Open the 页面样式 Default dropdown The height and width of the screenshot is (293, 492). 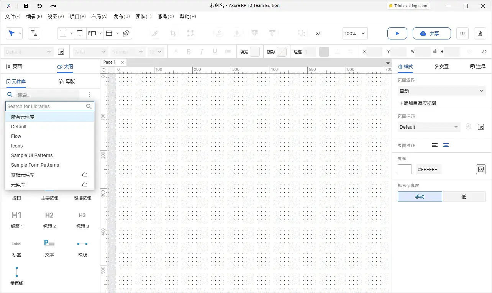[428, 127]
